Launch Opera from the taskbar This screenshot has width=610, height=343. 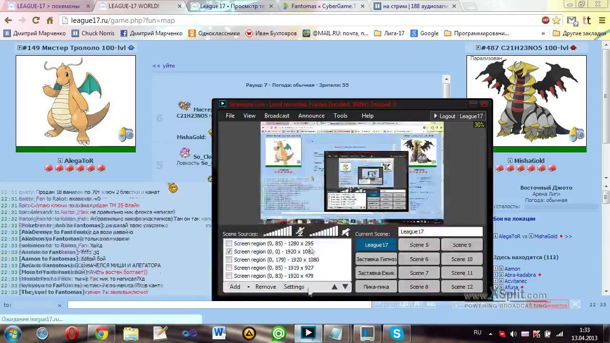pos(72,333)
